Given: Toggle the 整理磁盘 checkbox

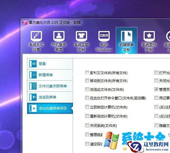Looking at the screenshot, I should coord(87,135).
